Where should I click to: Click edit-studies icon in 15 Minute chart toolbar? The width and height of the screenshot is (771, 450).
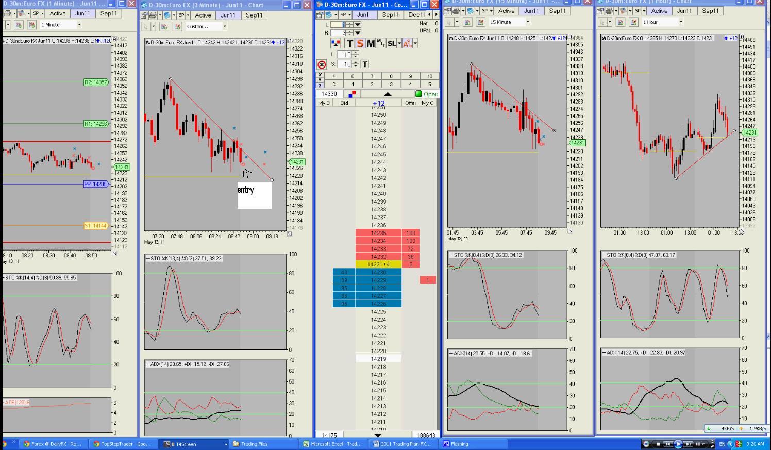click(x=480, y=22)
